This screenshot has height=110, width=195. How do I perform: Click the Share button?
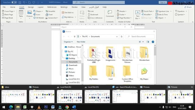coord(188,7)
